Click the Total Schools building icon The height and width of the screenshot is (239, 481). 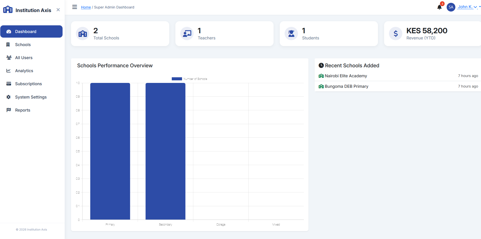click(82, 34)
